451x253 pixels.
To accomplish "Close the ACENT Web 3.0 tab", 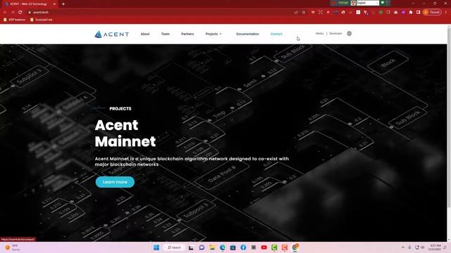I will [55, 4].
